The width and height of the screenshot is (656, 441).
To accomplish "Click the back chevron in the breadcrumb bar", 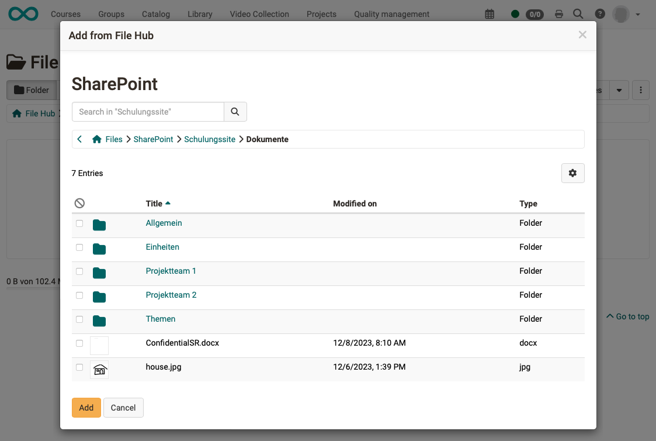I will click(79, 139).
